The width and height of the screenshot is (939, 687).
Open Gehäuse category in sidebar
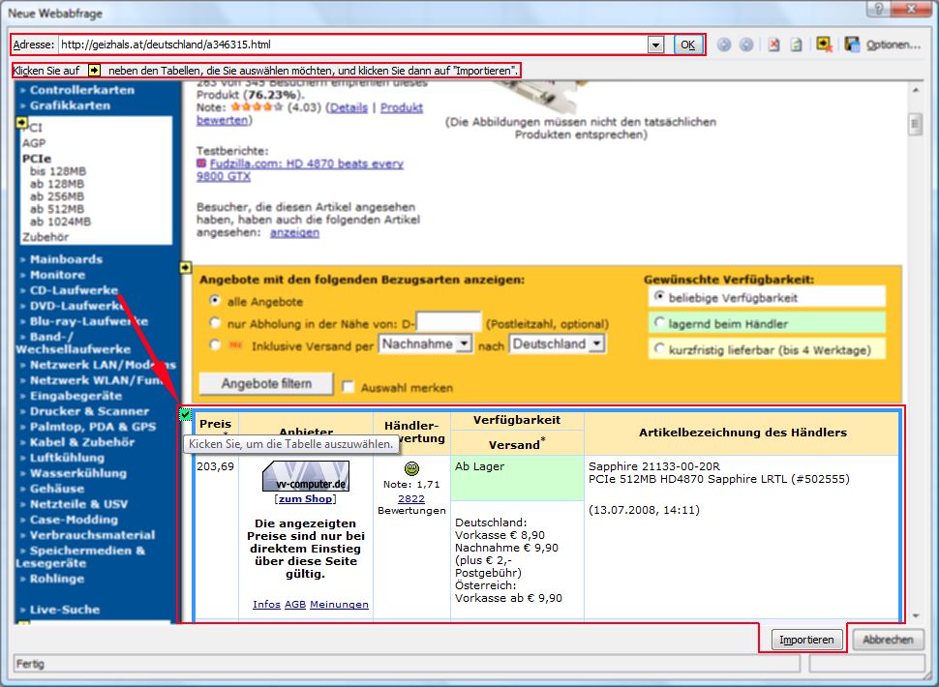pyautogui.click(x=57, y=489)
